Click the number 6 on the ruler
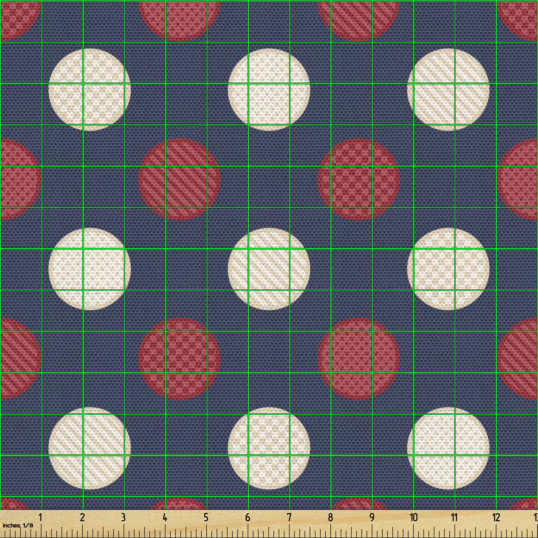This screenshot has width=538, height=538. [248, 517]
